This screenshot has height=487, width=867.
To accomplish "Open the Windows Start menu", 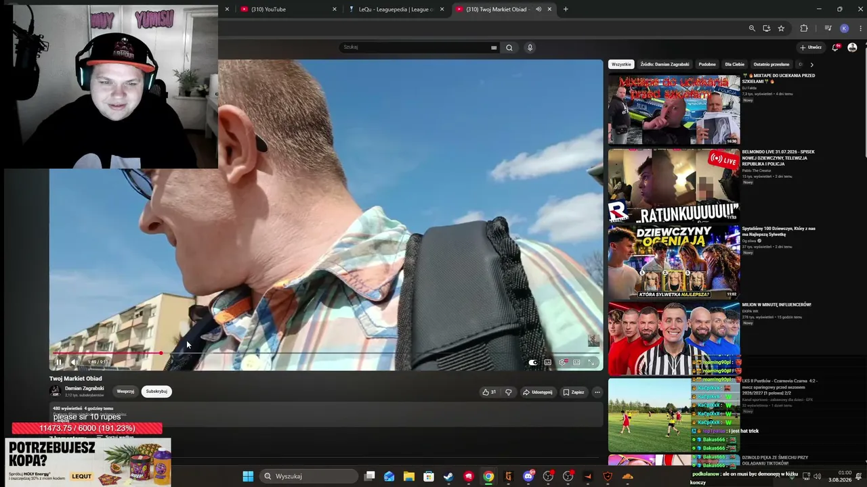I will (x=248, y=476).
